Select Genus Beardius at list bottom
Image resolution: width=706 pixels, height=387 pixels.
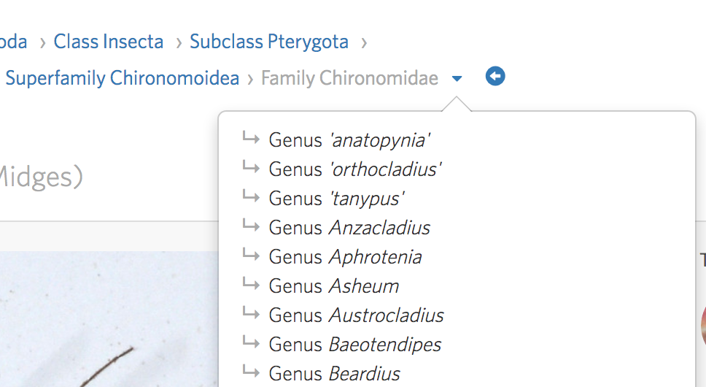coord(334,373)
